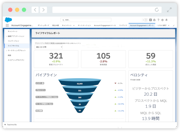Click the 59 成立した商談 card
This screenshot has height=135, width=180.
coord(151,59)
